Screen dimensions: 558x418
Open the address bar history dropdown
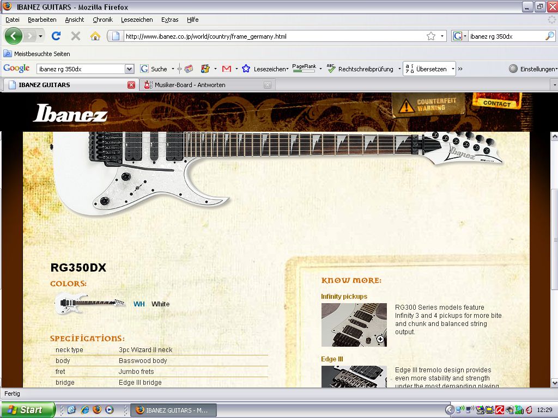442,36
